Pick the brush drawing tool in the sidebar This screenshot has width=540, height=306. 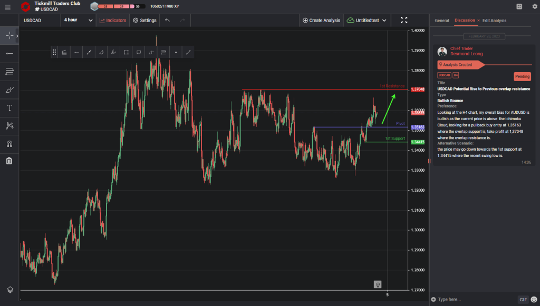coord(8,90)
